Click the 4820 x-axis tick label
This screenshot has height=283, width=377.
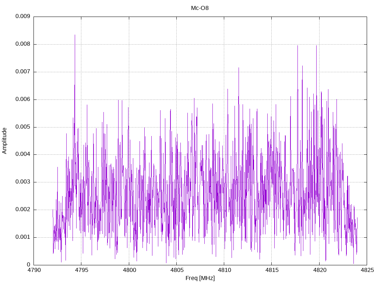[320, 270]
